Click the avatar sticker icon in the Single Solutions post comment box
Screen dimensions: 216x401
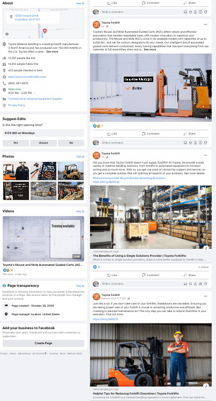185,284
